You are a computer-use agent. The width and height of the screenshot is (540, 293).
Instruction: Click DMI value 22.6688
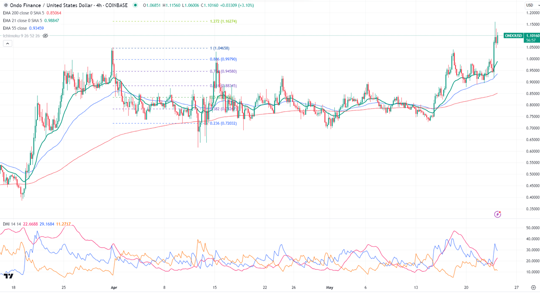(x=30, y=224)
